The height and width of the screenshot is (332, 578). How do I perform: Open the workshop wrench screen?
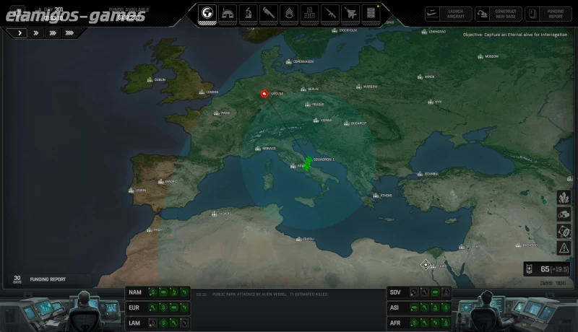268,14
